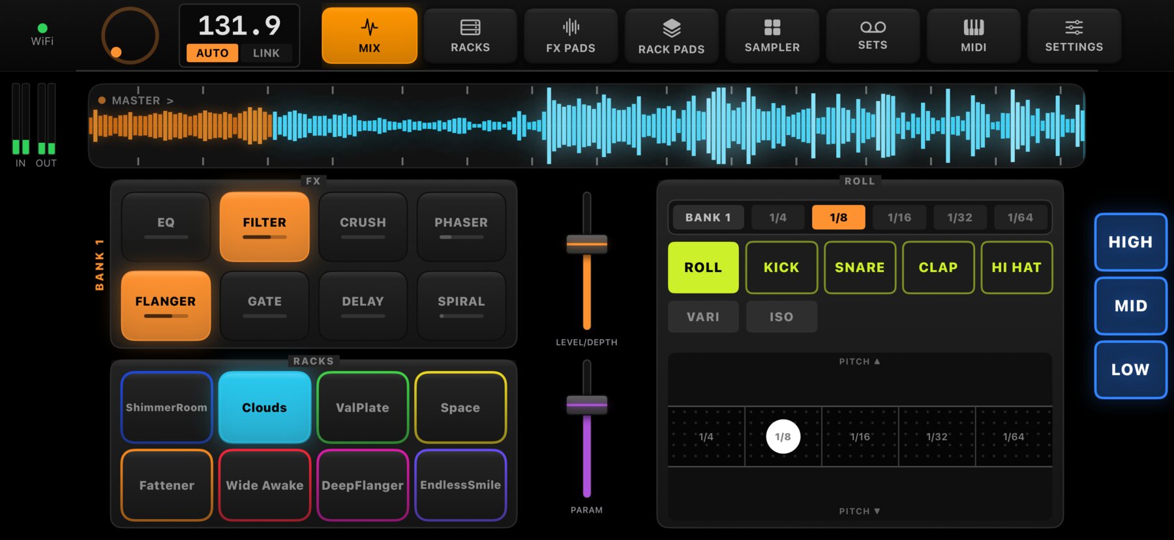Select the 1/8 roll division tab
The width and height of the screenshot is (1174, 540).
(838, 217)
